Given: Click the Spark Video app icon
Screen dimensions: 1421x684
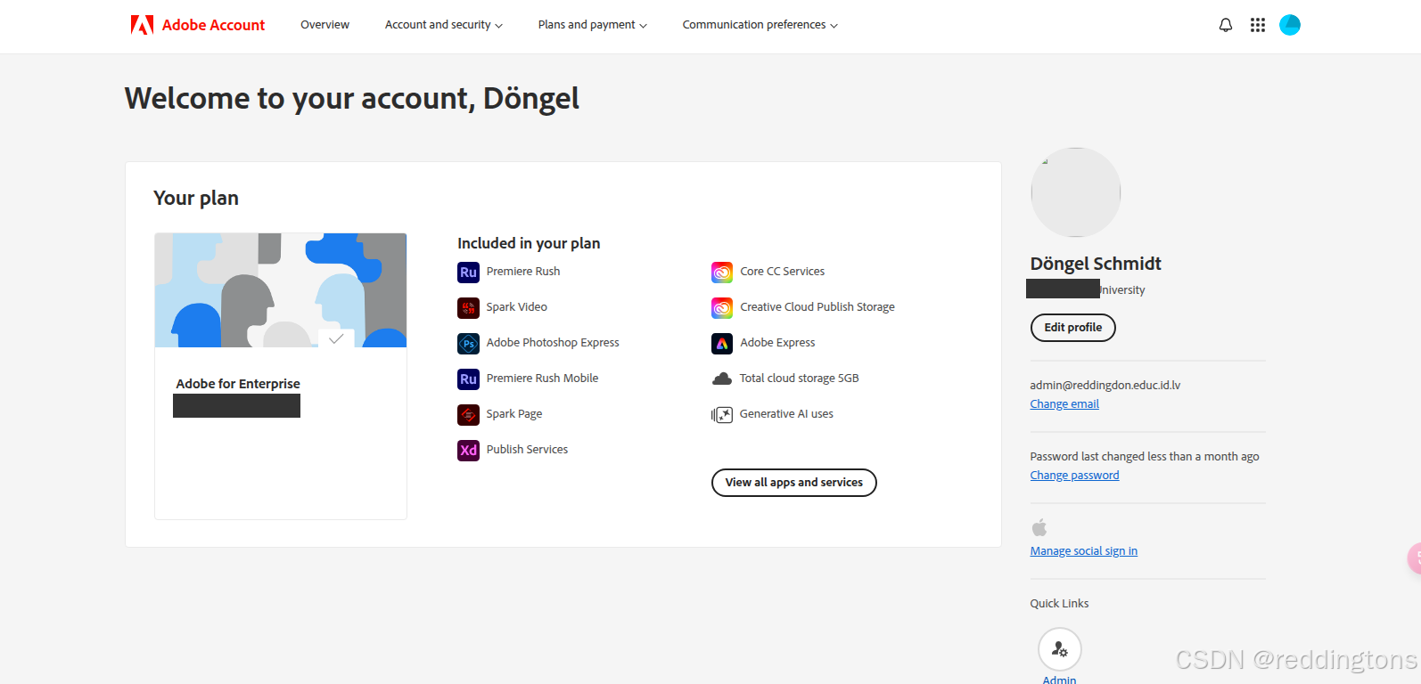Looking at the screenshot, I should 469,308.
